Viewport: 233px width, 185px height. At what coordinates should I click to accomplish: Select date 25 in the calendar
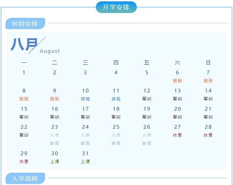pyautogui.click(x=116, y=127)
